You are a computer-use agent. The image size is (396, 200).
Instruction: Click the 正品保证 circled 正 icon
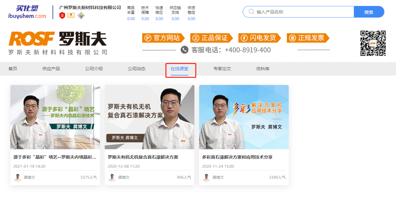[195, 38]
